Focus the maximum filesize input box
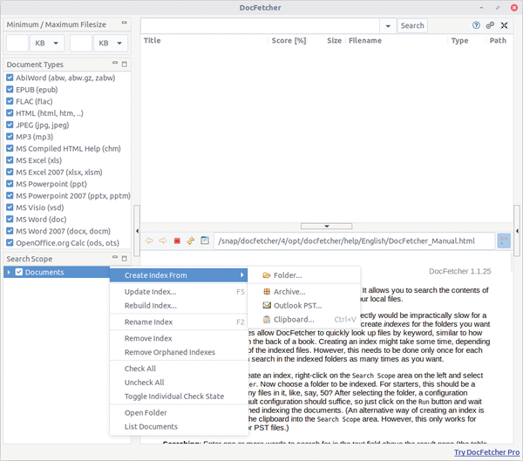 (x=81, y=43)
